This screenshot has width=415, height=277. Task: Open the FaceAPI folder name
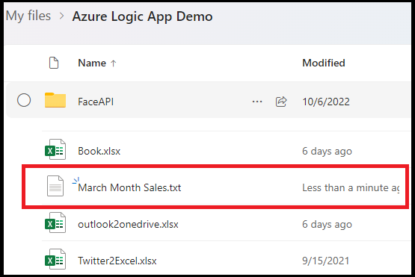point(96,102)
